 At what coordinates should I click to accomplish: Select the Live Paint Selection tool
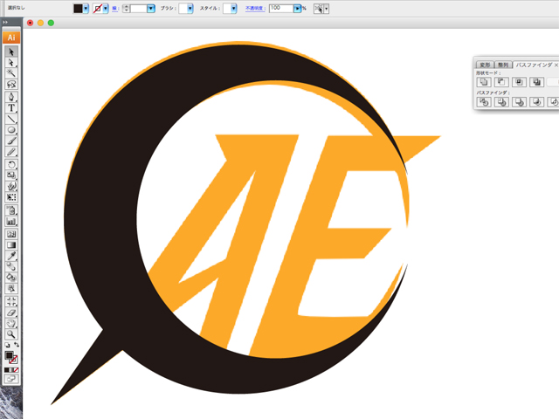coord(11,288)
